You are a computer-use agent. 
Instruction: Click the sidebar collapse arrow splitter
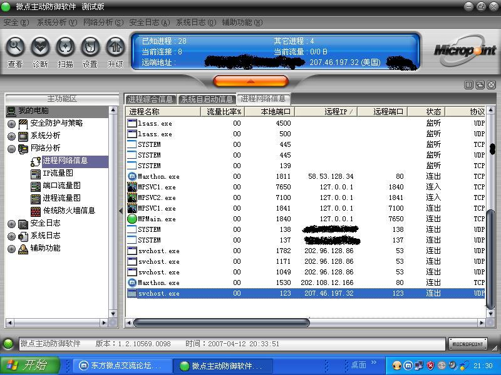(x=121, y=211)
